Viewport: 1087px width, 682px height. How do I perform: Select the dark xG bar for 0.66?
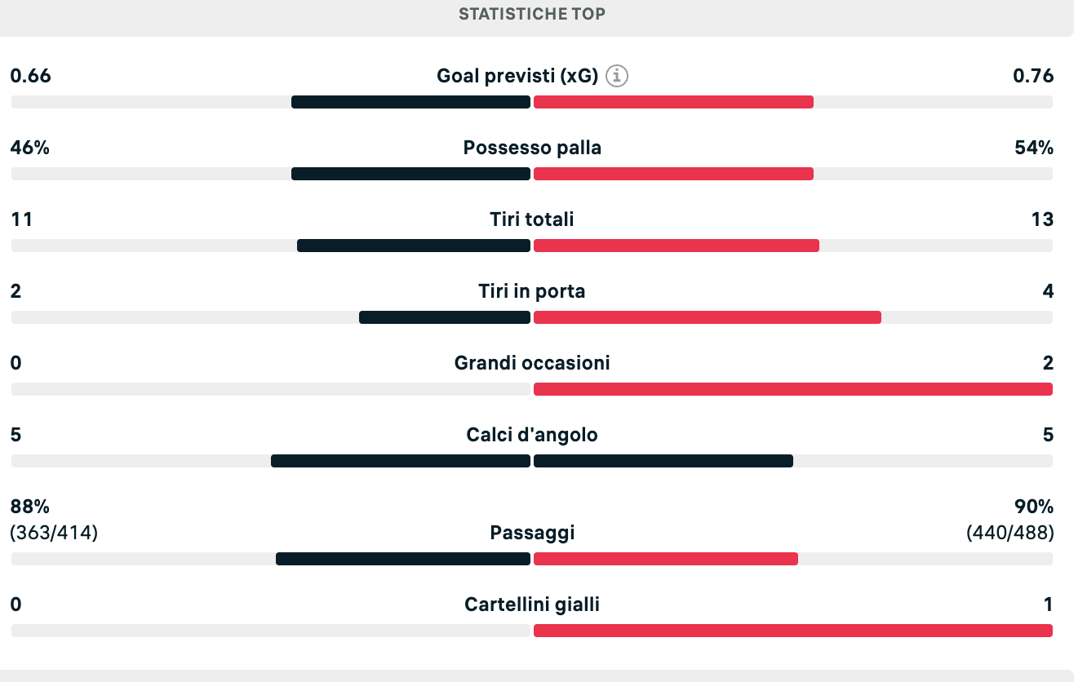pyautogui.click(x=410, y=102)
